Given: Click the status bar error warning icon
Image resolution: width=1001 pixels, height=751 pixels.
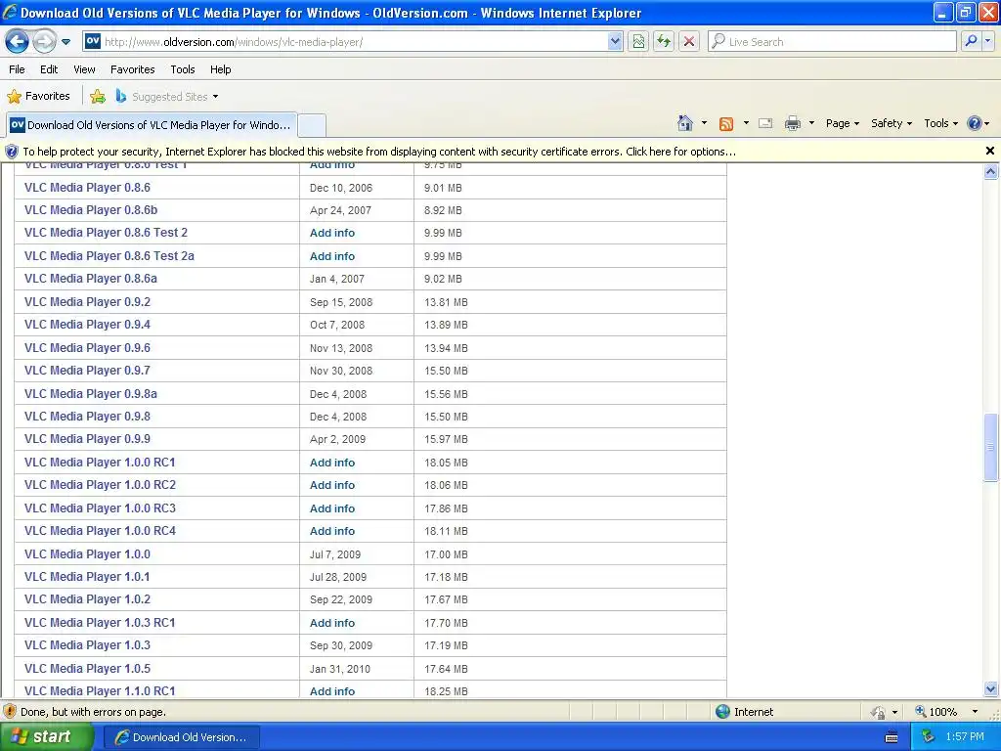Looking at the screenshot, I should tap(10, 712).
